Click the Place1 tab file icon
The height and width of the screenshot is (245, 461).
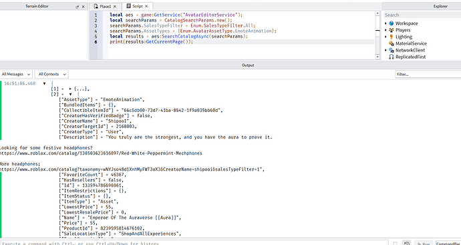pos(96,6)
